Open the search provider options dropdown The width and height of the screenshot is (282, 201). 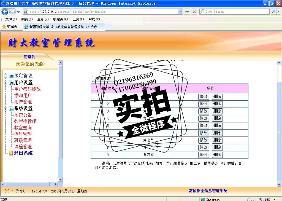tap(278, 12)
